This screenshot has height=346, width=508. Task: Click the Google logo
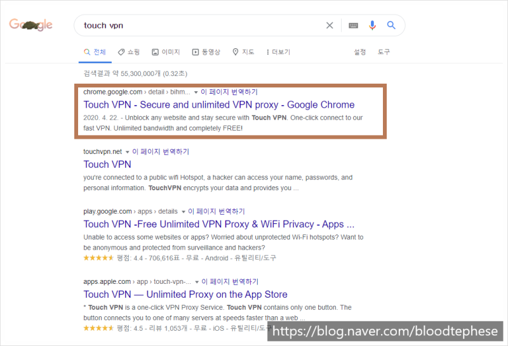[30, 25]
